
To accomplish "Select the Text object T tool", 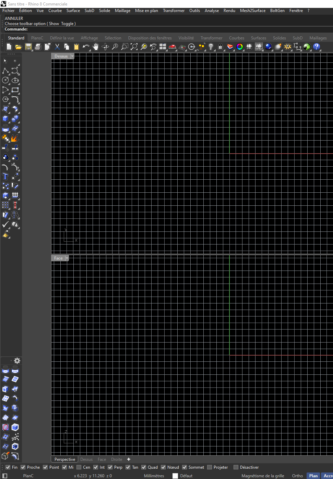I will [5, 176].
